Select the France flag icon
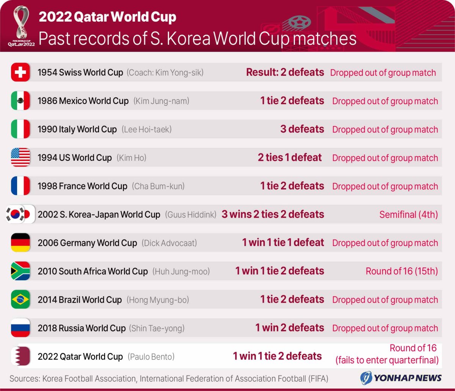Image resolution: width=455 pixels, height=391 pixels. click(20, 186)
